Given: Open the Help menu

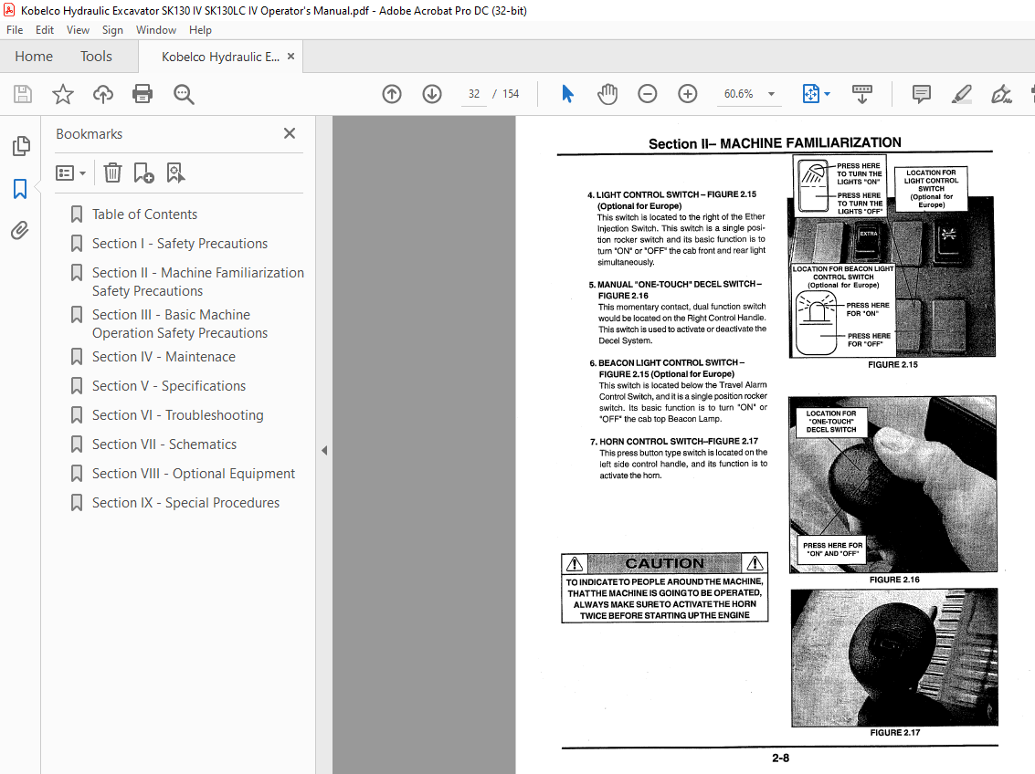Looking at the screenshot, I should click(x=200, y=30).
